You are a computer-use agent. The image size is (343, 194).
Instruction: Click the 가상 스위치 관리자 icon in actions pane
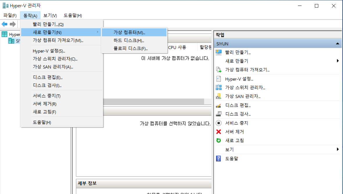click(x=218, y=88)
